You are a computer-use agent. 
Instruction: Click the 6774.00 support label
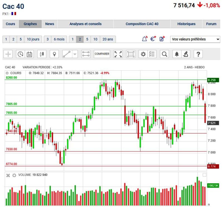(11, 164)
